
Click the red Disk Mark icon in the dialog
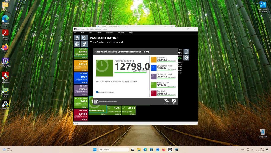pyautogui.click(x=153, y=93)
